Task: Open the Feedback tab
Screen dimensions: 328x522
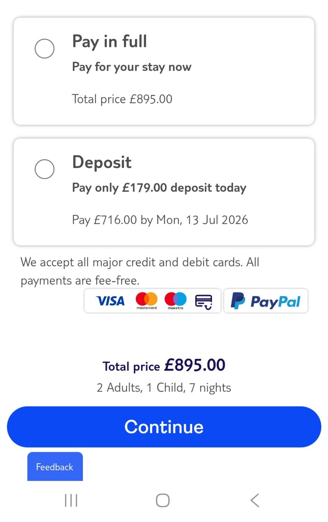Action: (x=55, y=467)
